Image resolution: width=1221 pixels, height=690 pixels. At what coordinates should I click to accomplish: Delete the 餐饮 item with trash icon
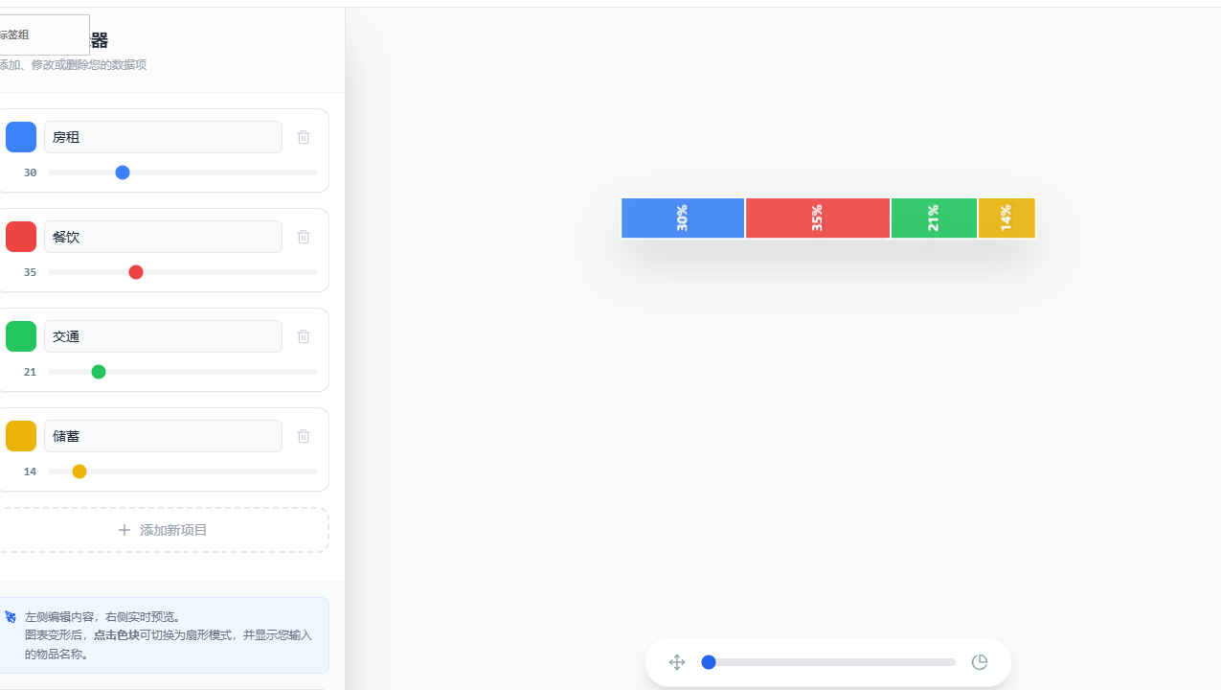pos(304,237)
